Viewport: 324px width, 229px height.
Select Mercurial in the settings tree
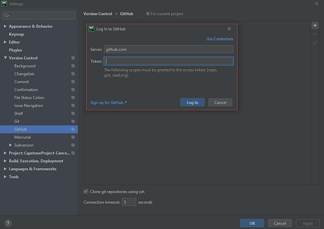(x=22, y=137)
